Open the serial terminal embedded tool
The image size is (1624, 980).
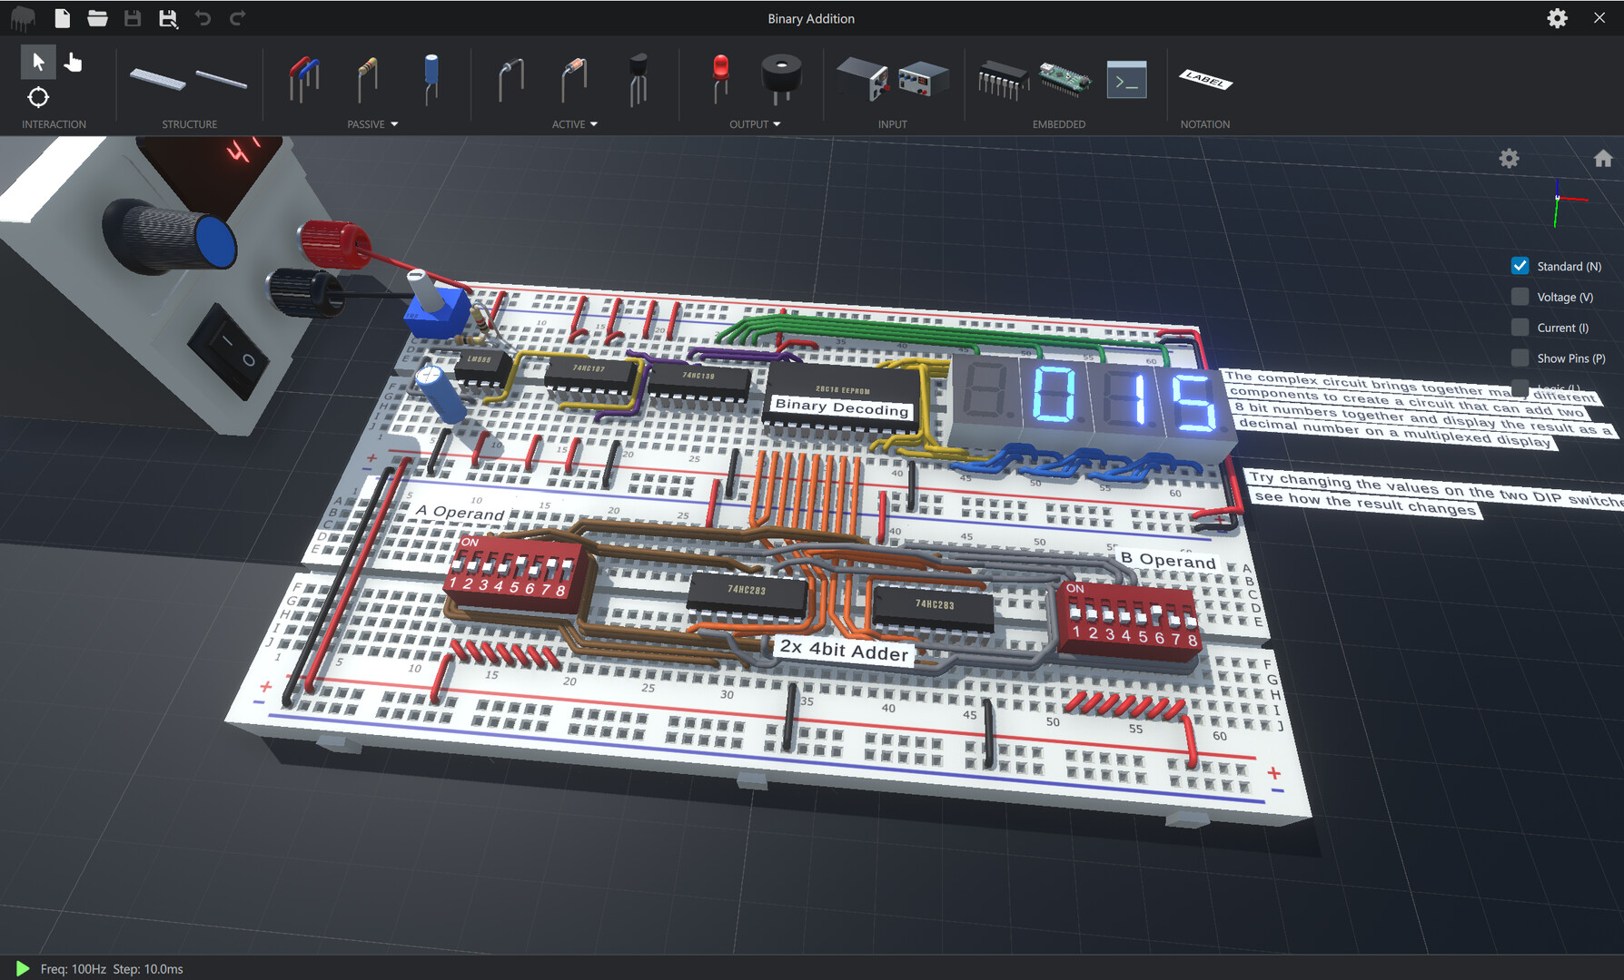click(1126, 80)
